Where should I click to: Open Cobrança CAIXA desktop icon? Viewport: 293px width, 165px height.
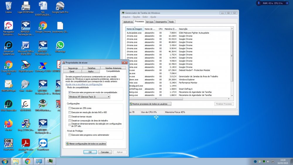(43, 66)
